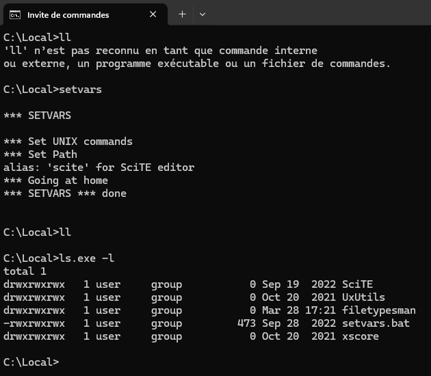Image resolution: width=431 pixels, height=376 pixels.
Task: Click the UxUtils directory entry
Action: tap(363, 297)
